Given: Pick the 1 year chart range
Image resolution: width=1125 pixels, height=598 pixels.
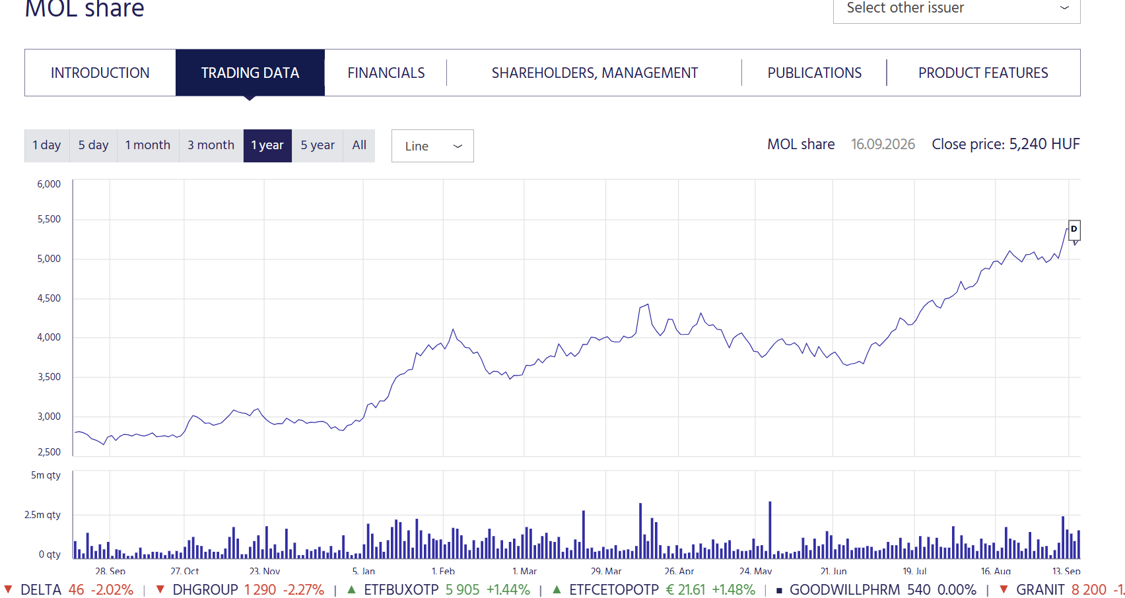Looking at the screenshot, I should (267, 145).
